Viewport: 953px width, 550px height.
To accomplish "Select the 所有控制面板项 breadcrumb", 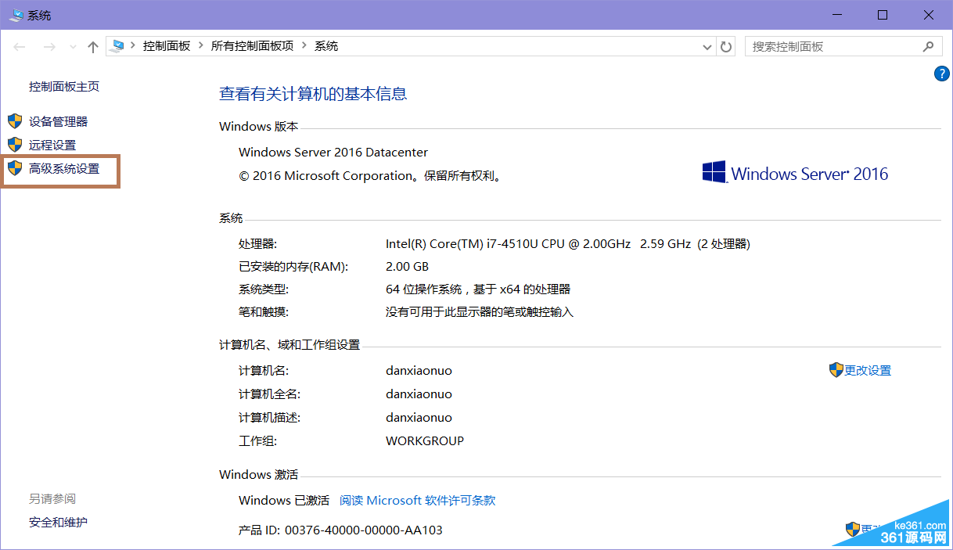I will click(x=252, y=46).
